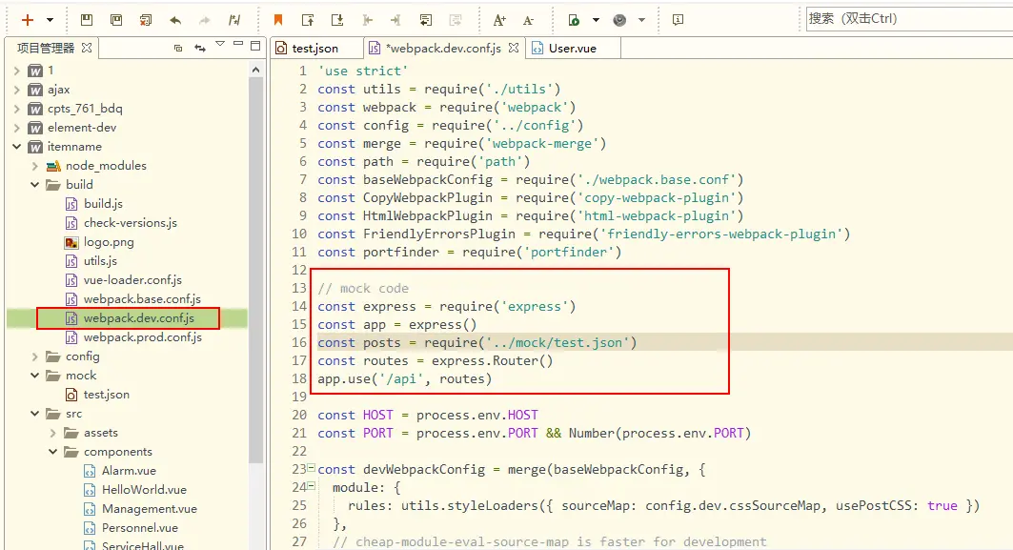The height and width of the screenshot is (550, 1013).
Task: Close the webpack.dev.conf.js tab with its X
Action: click(x=514, y=48)
